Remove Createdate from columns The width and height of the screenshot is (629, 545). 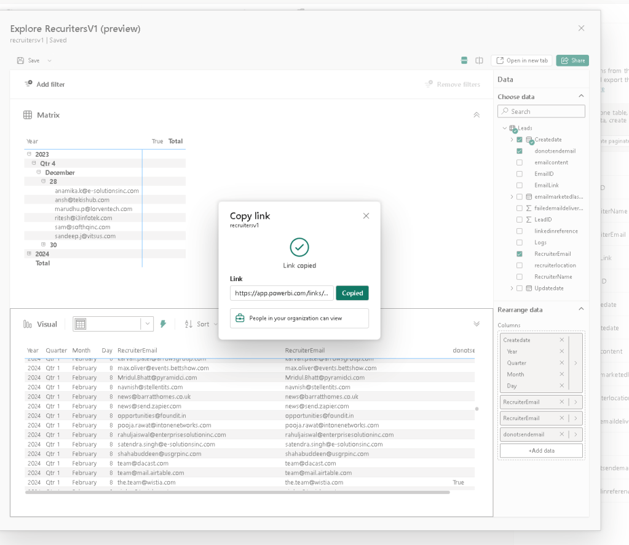561,340
